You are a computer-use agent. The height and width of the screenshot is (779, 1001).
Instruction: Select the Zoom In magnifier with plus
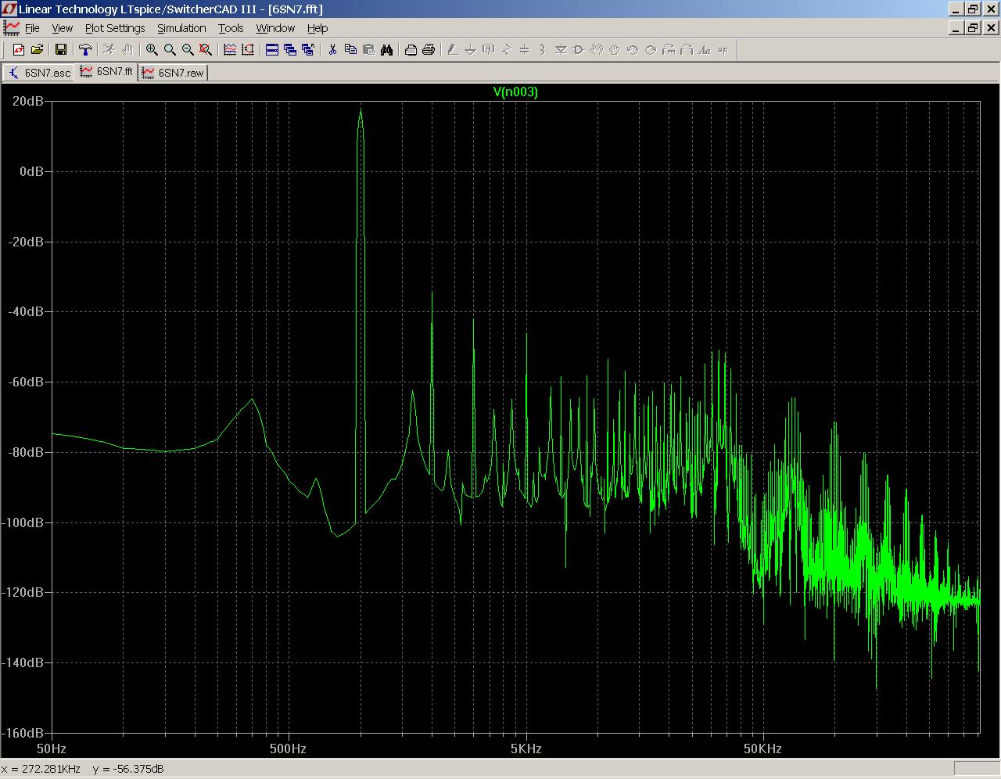tap(152, 50)
